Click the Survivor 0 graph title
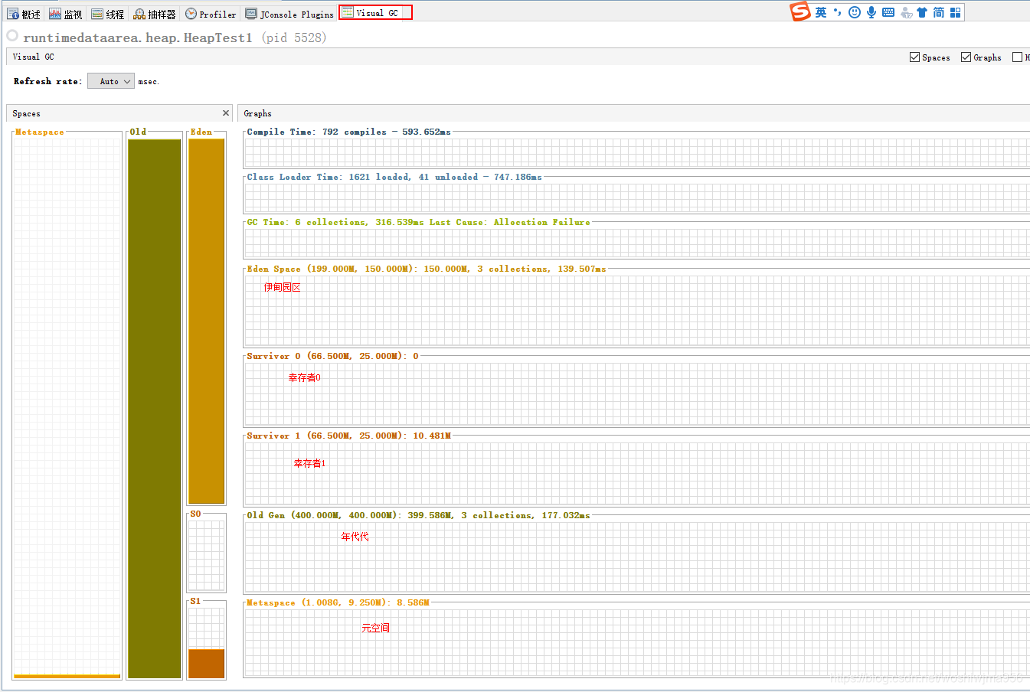 click(332, 356)
